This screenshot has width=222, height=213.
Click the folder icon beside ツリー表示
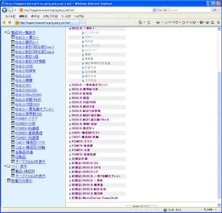coord(8,166)
